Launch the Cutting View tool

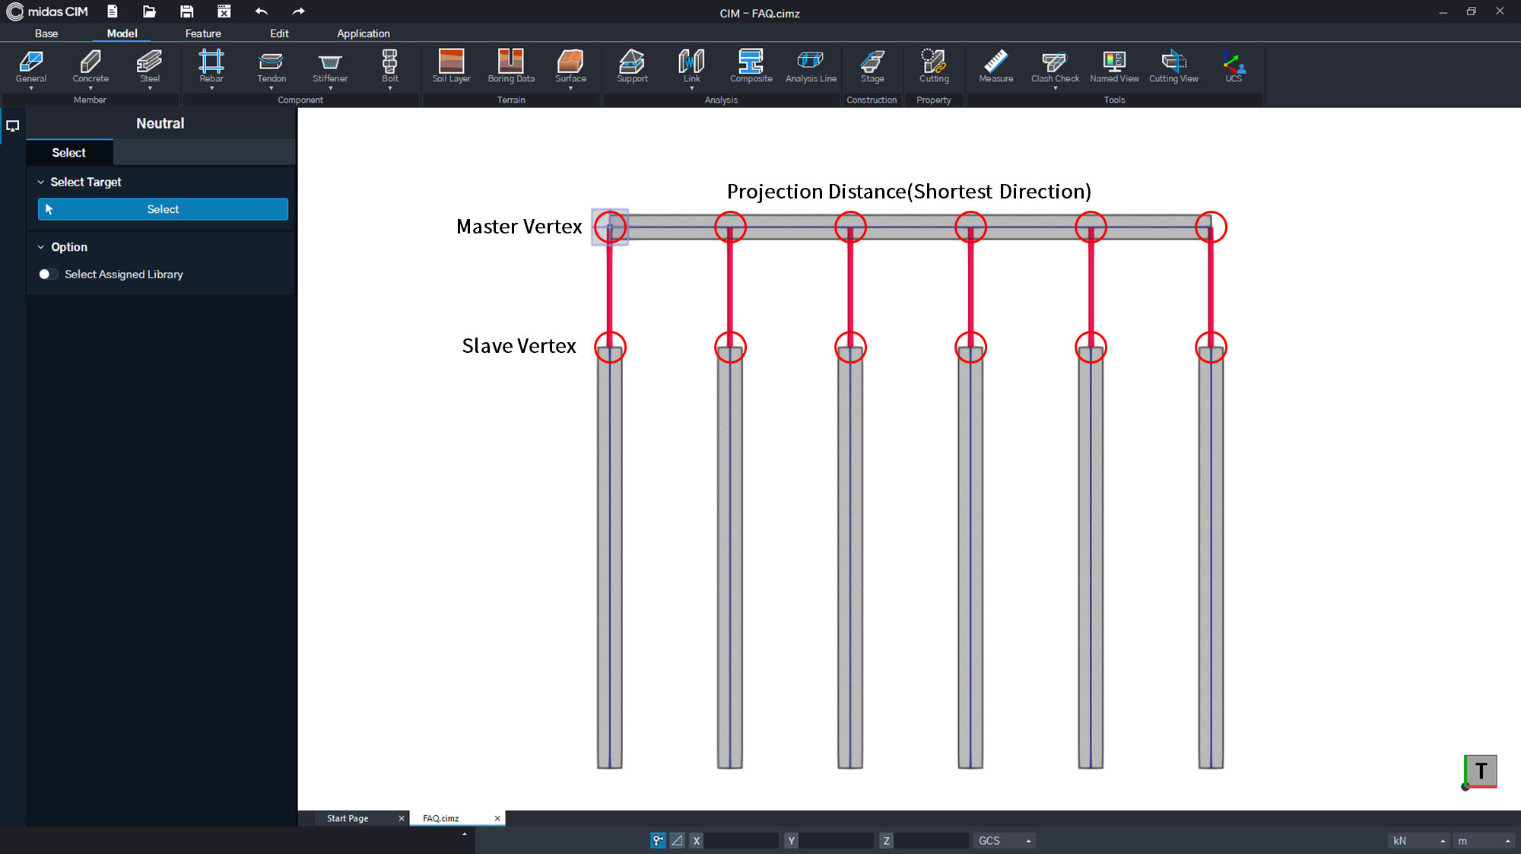(1173, 67)
